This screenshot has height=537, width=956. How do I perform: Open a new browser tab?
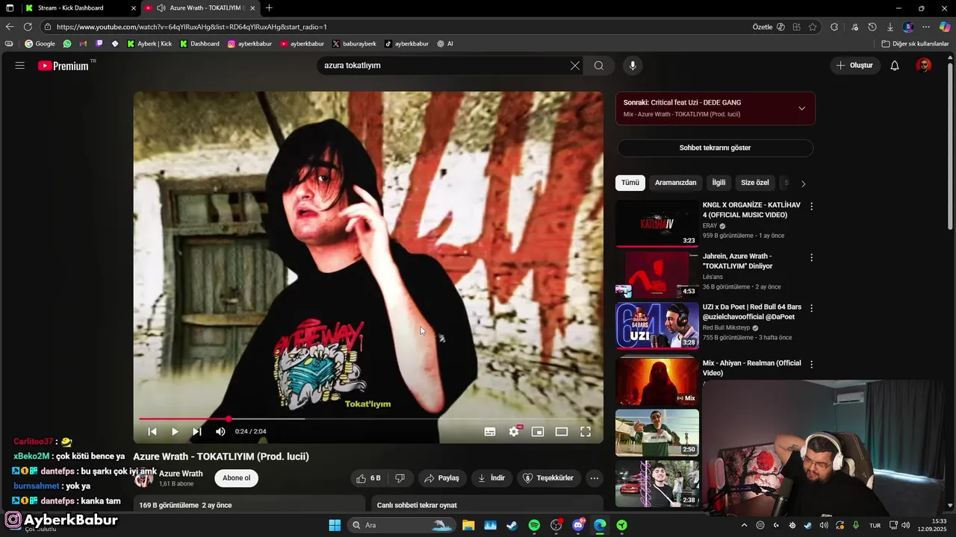pos(269,8)
